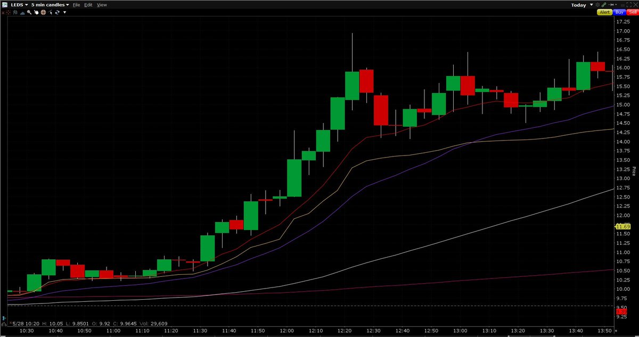Click the link chart icon

pyautogui.click(x=603, y=5)
